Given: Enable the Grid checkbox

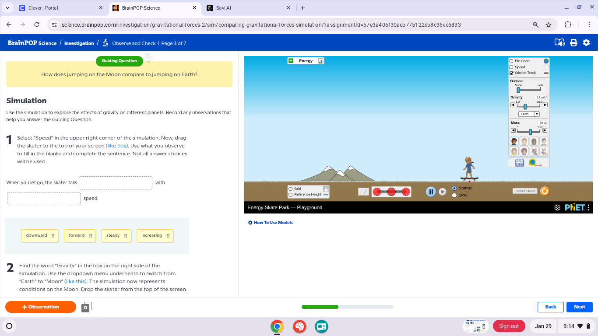Looking at the screenshot, I should tap(290, 189).
